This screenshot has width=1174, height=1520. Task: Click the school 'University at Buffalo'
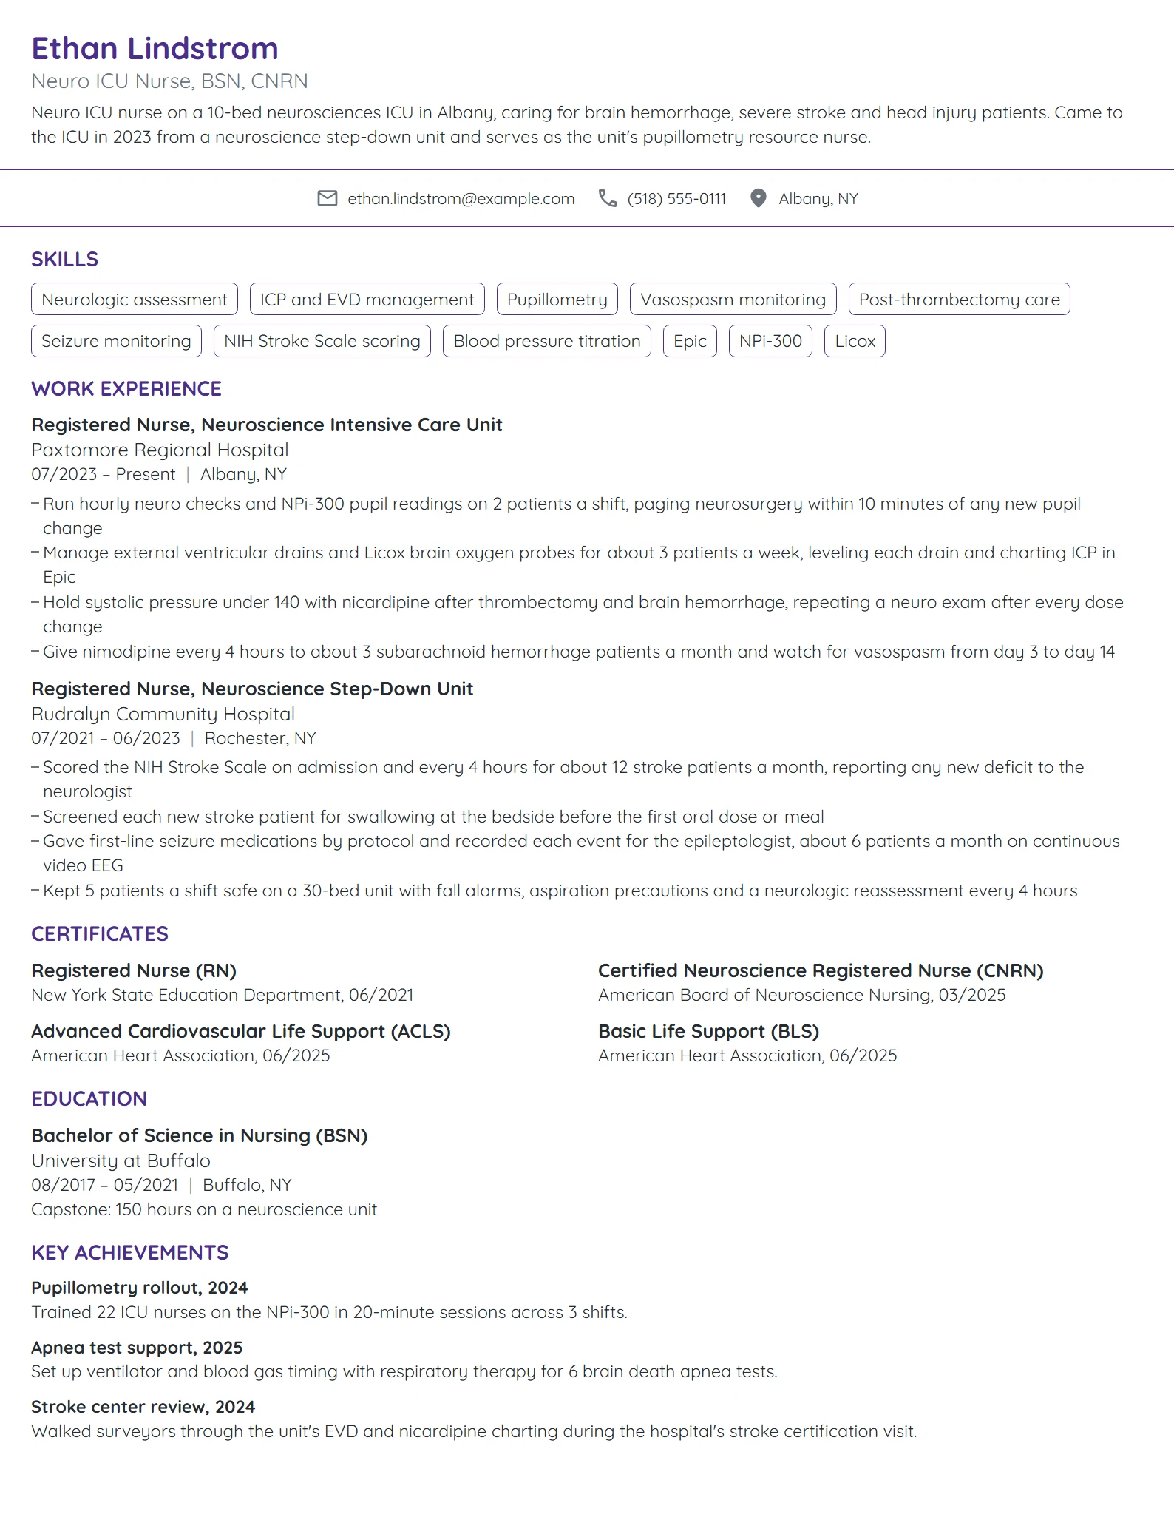[x=121, y=1161]
